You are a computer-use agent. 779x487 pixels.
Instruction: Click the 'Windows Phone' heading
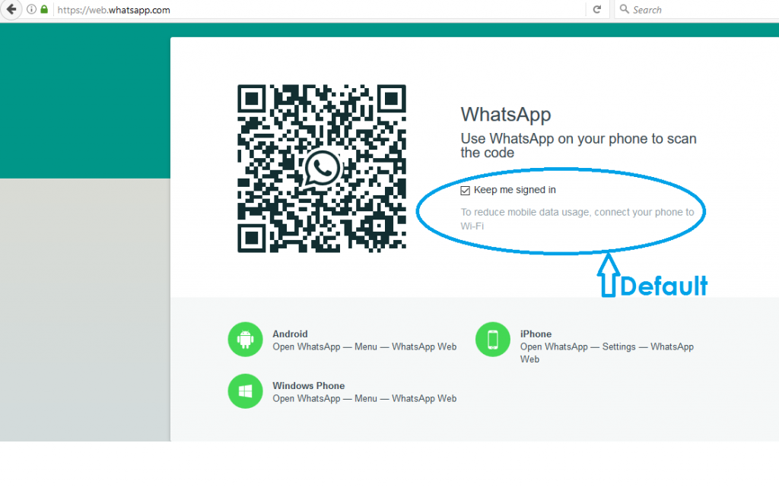point(309,385)
